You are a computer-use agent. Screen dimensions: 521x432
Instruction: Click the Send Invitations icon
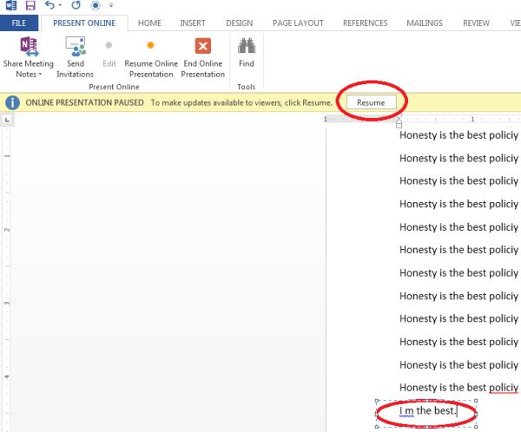tap(76, 46)
